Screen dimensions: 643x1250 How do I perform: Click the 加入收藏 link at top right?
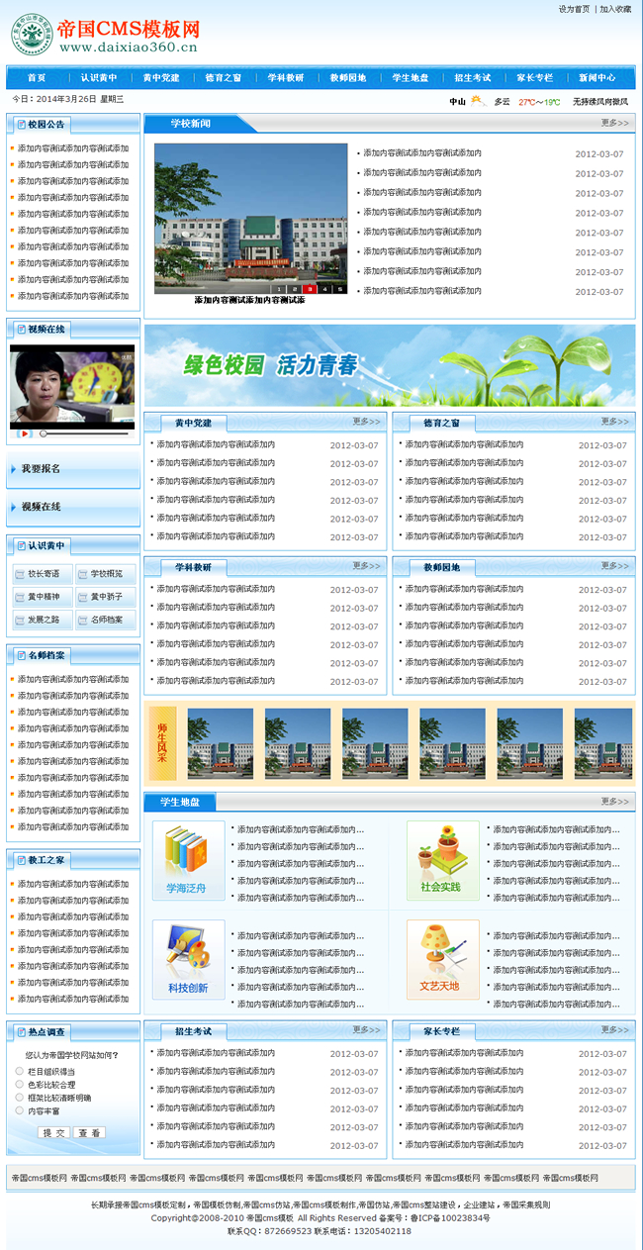pyautogui.click(x=614, y=9)
